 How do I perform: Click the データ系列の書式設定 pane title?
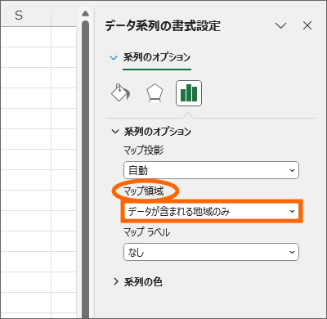tap(163, 26)
